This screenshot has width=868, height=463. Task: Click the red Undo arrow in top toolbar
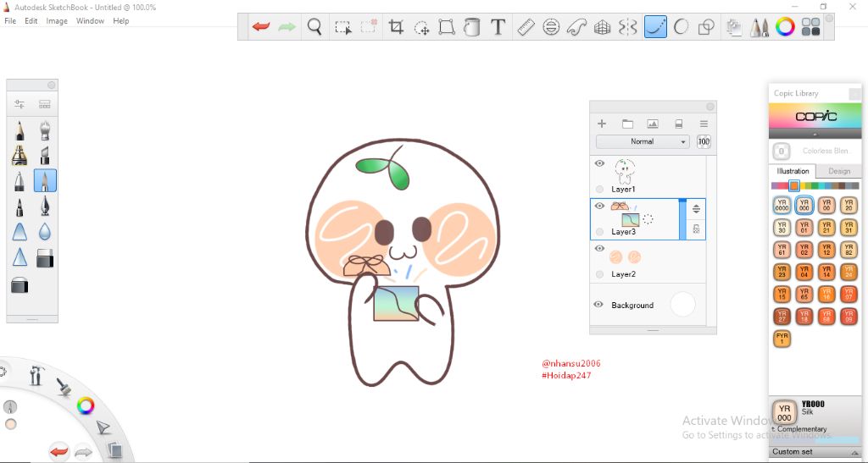(261, 26)
